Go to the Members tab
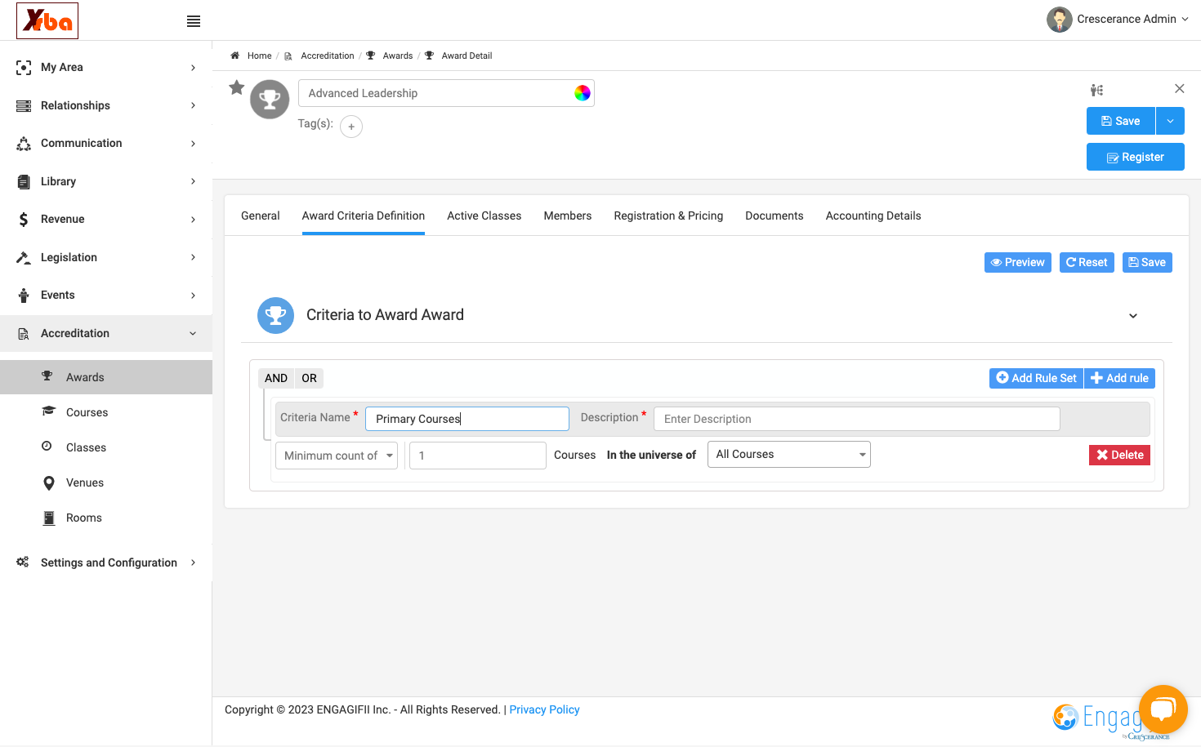The width and height of the screenshot is (1201, 747). click(568, 216)
